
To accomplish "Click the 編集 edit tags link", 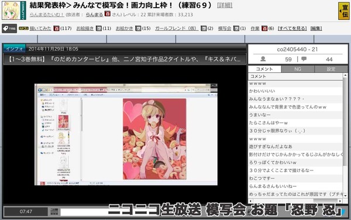I will (316, 29).
